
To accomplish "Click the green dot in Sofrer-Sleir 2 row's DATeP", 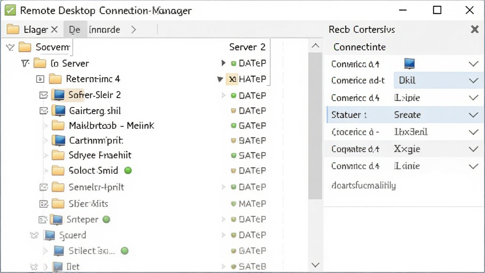I will click(x=234, y=95).
